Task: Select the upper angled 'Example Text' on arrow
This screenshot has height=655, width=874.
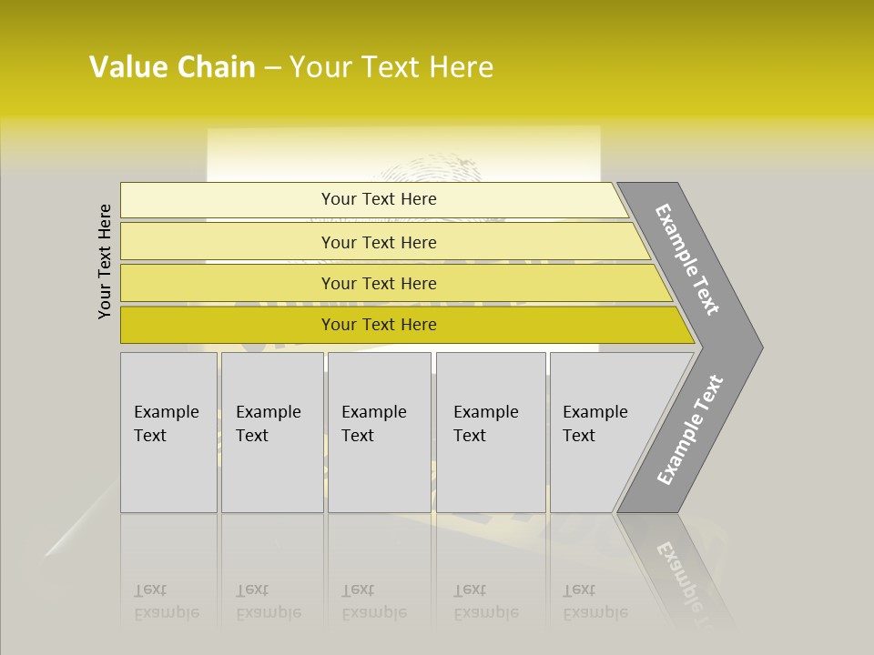Action: [x=688, y=259]
